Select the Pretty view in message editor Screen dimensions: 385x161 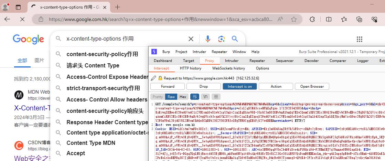click(x=158, y=97)
